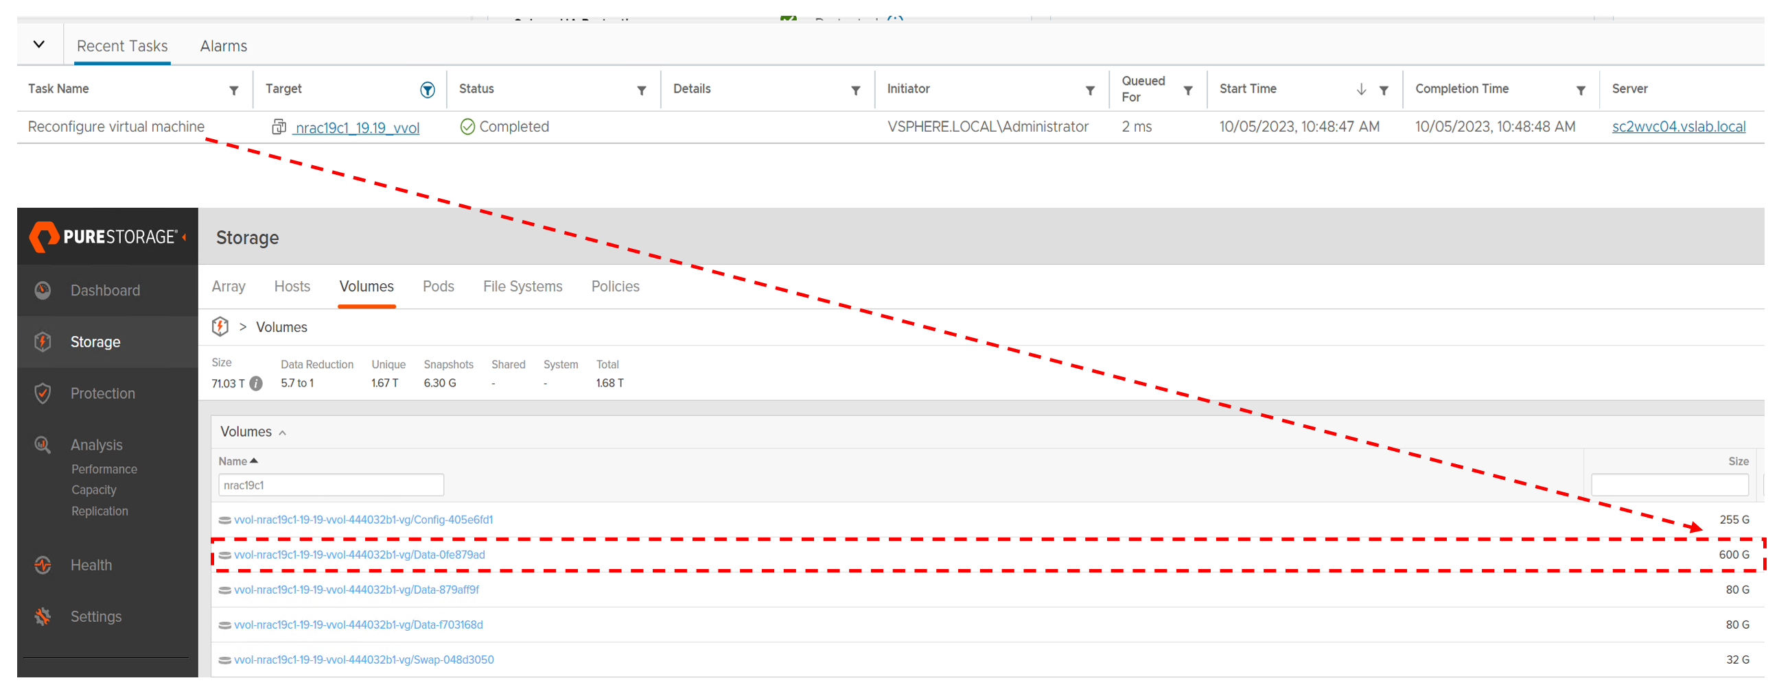The width and height of the screenshot is (1790, 700).
Task: Open Capacity under Analysis
Action: pos(94,490)
